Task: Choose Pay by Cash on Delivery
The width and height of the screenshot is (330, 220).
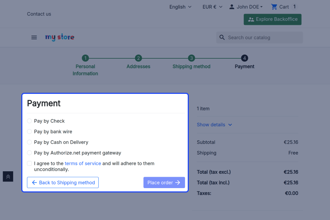Action: coord(29,142)
